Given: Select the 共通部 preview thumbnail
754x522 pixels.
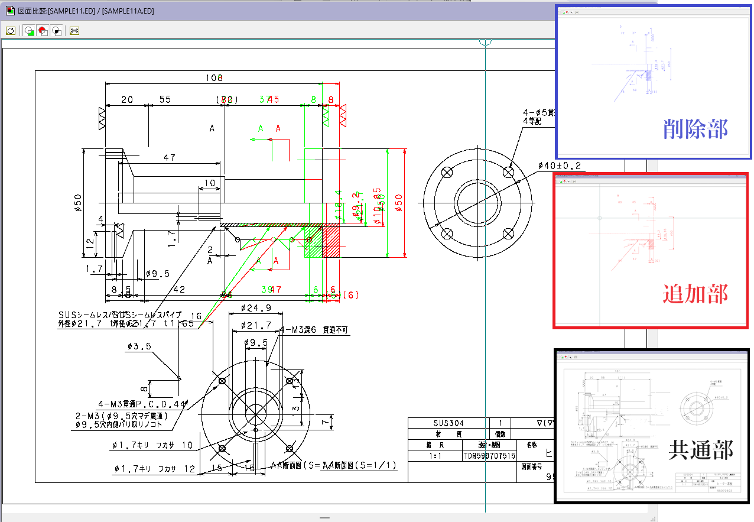Looking at the screenshot, I should point(652,426).
